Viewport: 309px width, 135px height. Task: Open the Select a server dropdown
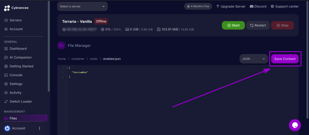point(82,7)
